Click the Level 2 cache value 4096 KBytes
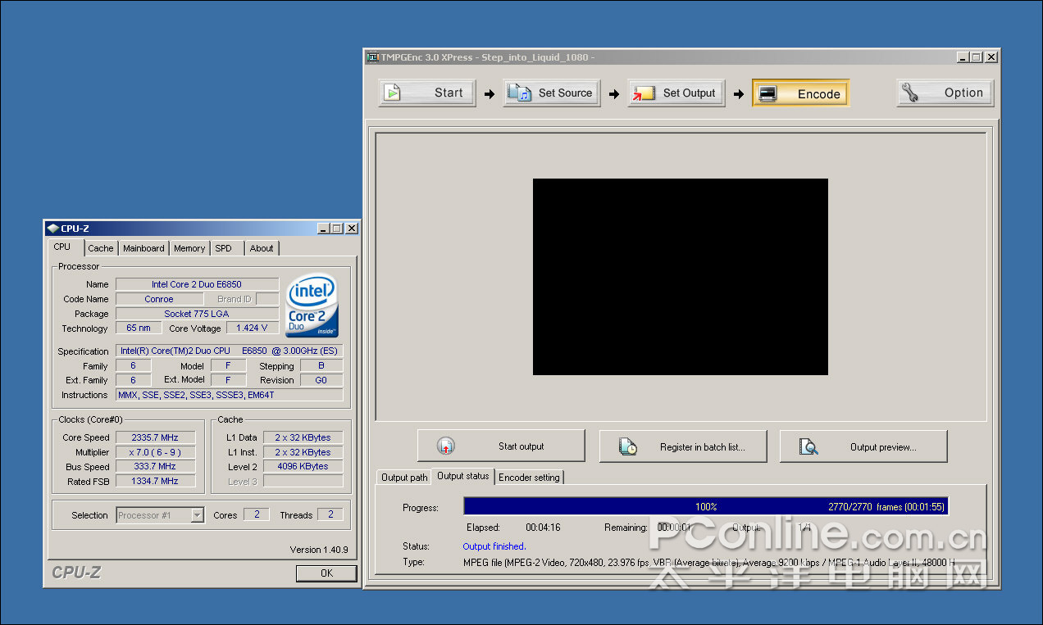The image size is (1043, 625). [x=303, y=467]
